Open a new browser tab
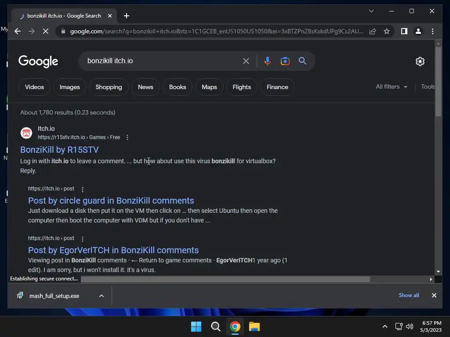Image resolution: width=450 pixels, height=337 pixels. (x=127, y=16)
